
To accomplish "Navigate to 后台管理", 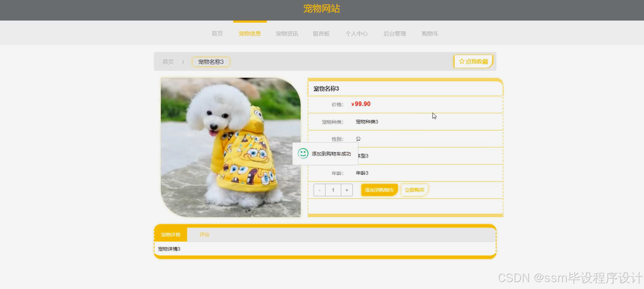I will [x=395, y=34].
